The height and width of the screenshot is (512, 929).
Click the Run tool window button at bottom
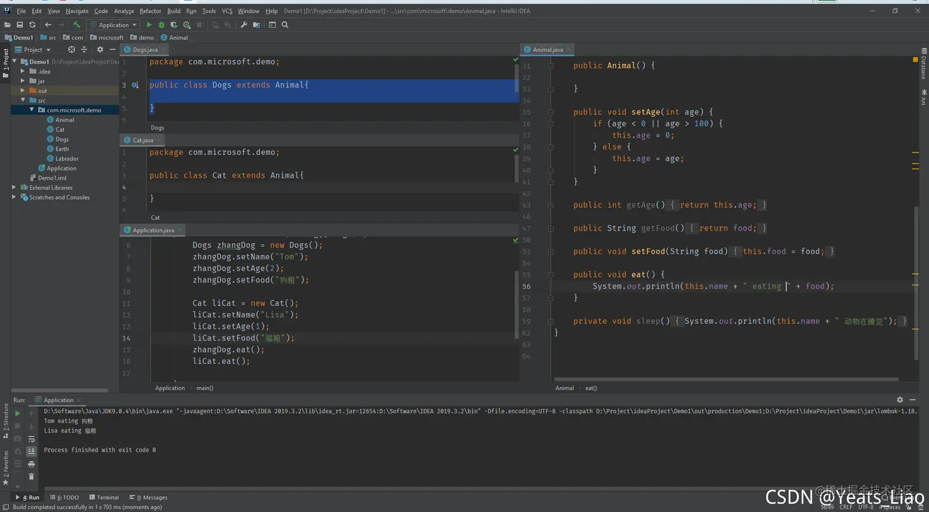pyautogui.click(x=27, y=497)
